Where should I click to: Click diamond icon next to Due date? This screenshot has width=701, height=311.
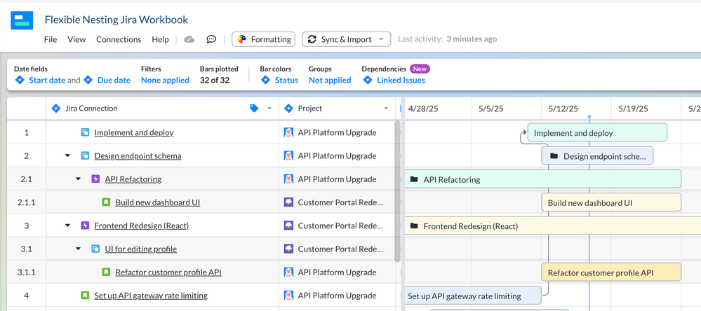[88, 81]
